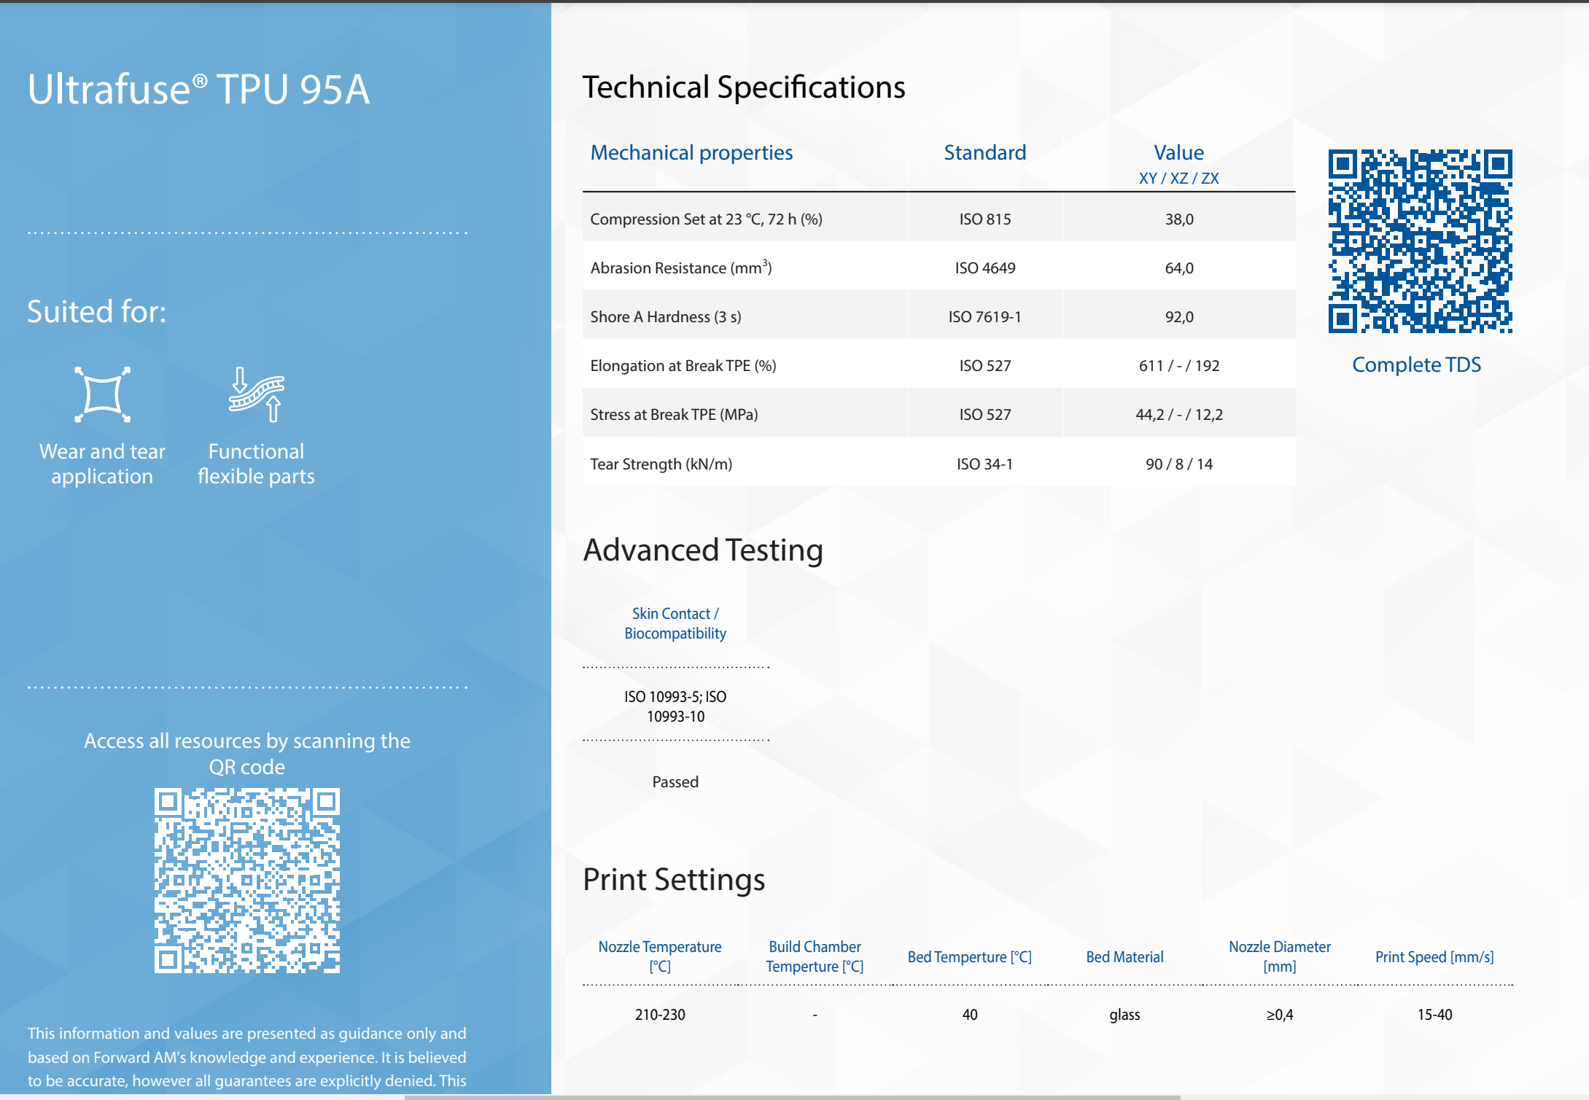Viewport: 1589px width, 1100px height.
Task: Click the Print Speed [mm/s] header
Action: pyautogui.click(x=1434, y=957)
